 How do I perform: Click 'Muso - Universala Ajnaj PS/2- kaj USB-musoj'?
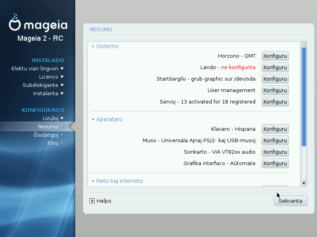coord(199,141)
